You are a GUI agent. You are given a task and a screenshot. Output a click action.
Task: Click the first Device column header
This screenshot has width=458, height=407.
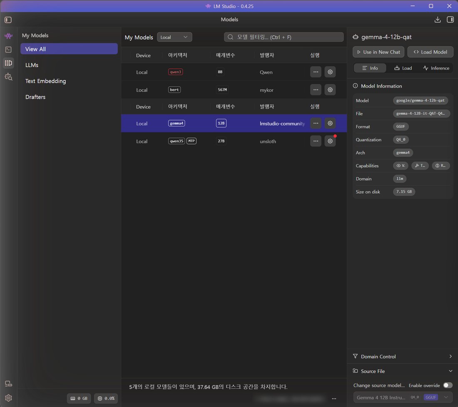click(143, 55)
